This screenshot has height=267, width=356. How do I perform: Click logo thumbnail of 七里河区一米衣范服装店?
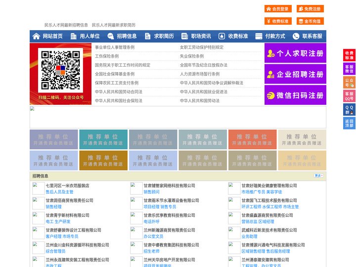click(38, 188)
